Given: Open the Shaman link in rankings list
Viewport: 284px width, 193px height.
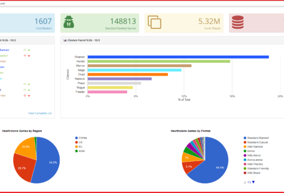Looking at the screenshot, I should (x=4, y=50).
